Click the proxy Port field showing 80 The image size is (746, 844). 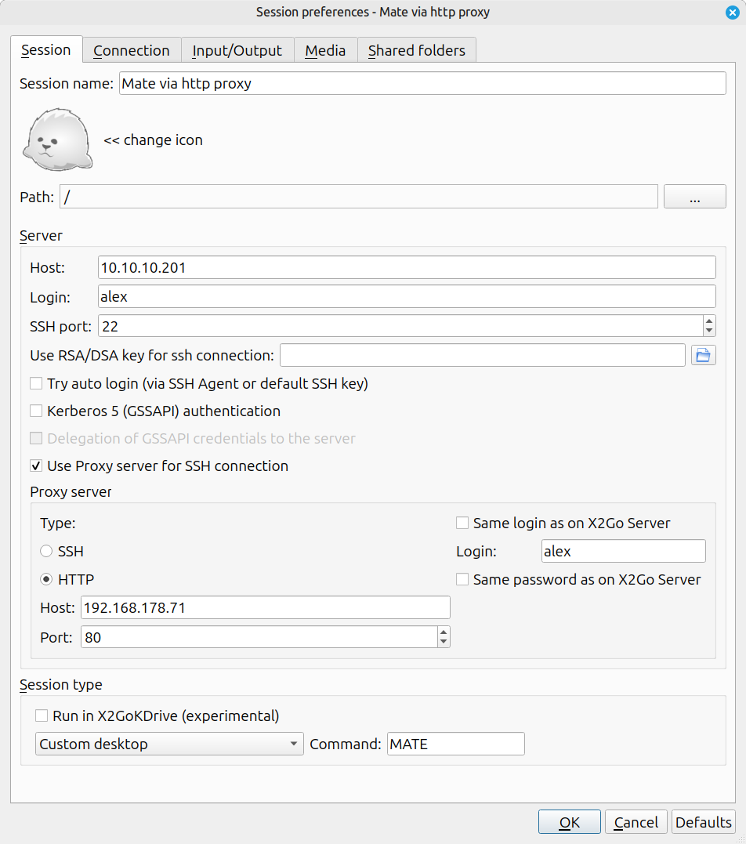(259, 637)
